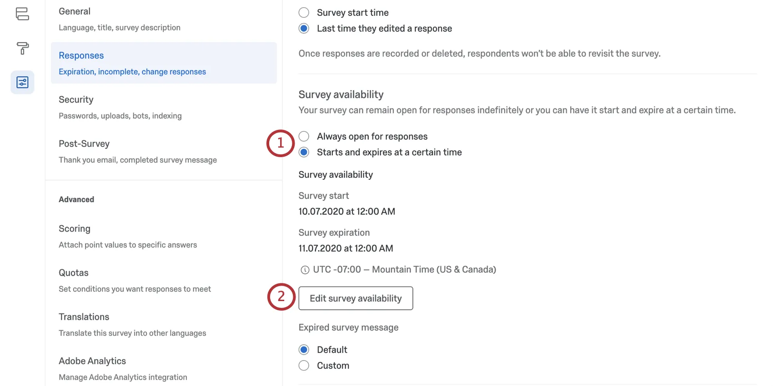Click the survey start date value
This screenshot has height=386, width=773.
(346, 212)
